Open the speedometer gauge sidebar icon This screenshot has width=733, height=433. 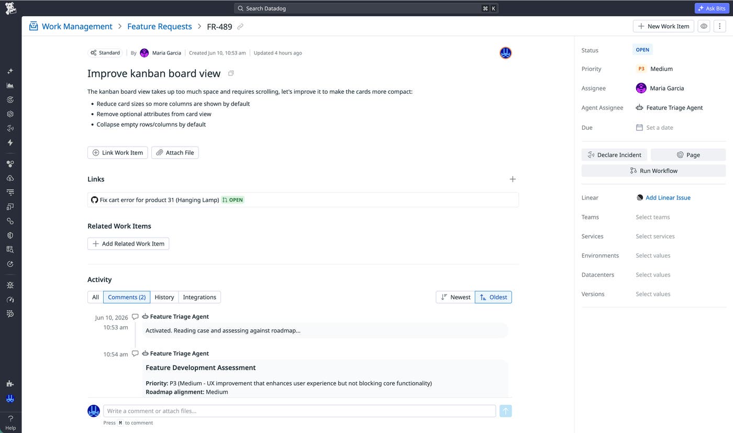10,299
